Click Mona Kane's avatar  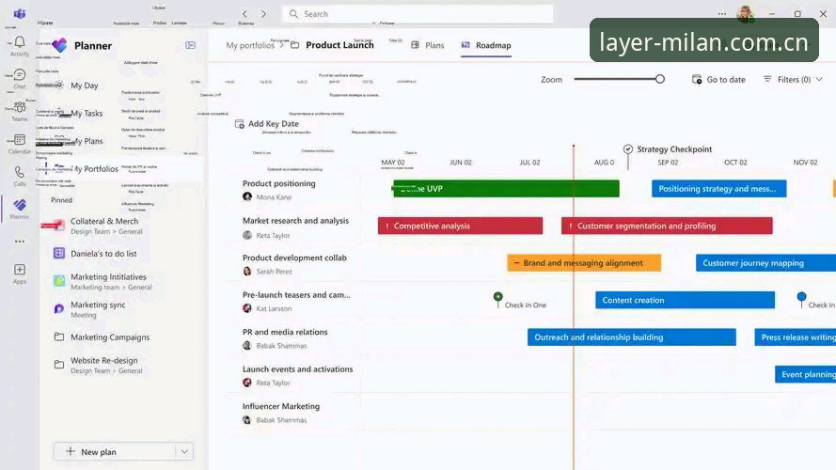click(247, 196)
